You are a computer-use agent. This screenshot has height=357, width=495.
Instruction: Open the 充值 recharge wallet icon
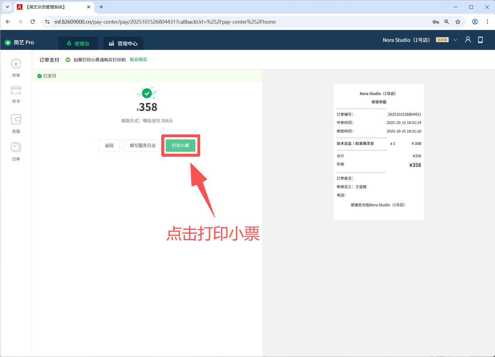(x=16, y=119)
